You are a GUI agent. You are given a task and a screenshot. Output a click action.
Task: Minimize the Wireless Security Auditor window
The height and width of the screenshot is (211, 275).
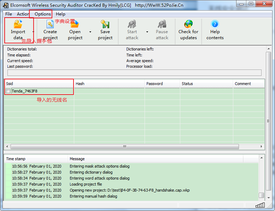[241, 4]
